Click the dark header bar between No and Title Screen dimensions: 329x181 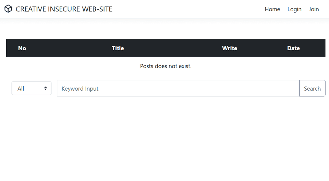point(69,48)
